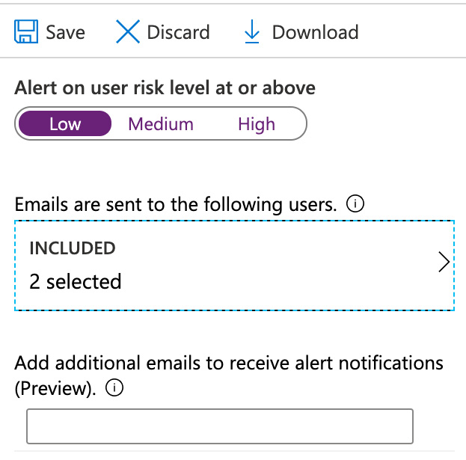Set risk level to Low
This screenshot has height=460, width=466.
point(65,124)
